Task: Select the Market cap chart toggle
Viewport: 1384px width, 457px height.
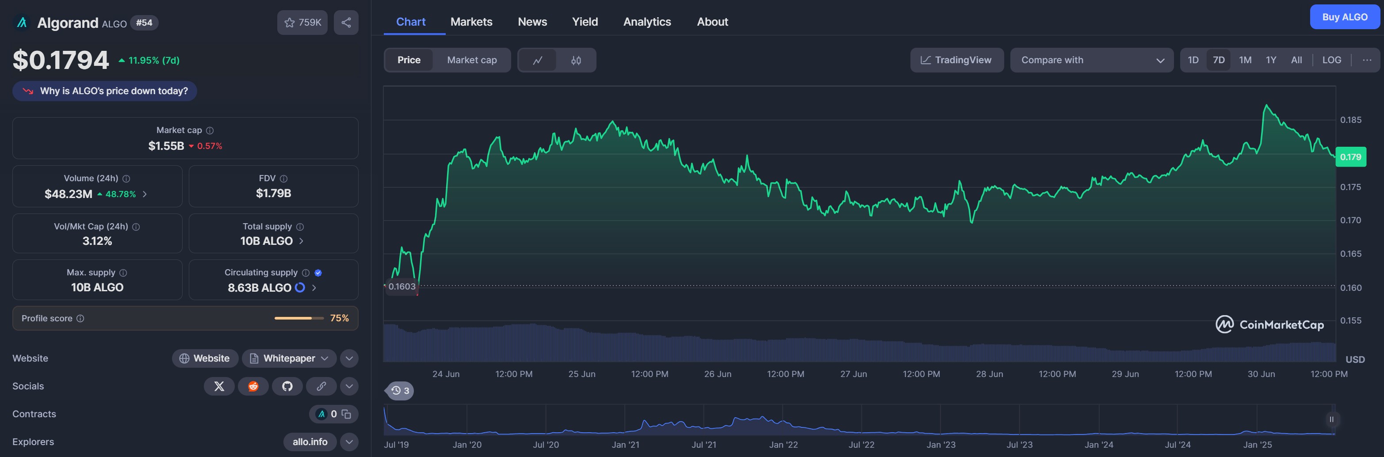Action: coord(472,60)
